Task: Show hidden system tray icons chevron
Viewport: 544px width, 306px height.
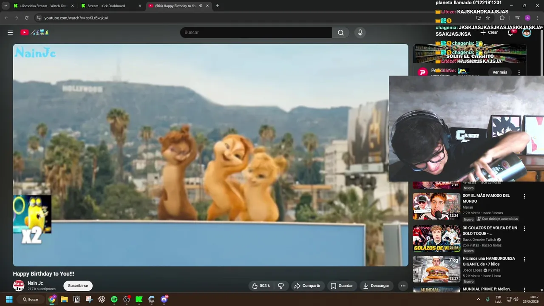Action: (479, 299)
